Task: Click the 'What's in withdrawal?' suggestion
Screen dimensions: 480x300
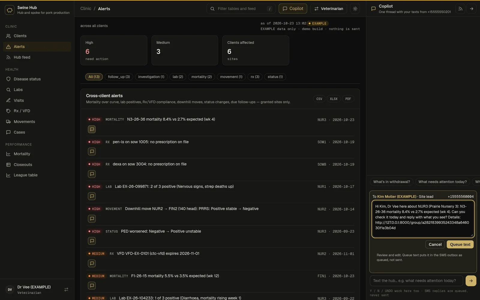Action: coord(391,182)
